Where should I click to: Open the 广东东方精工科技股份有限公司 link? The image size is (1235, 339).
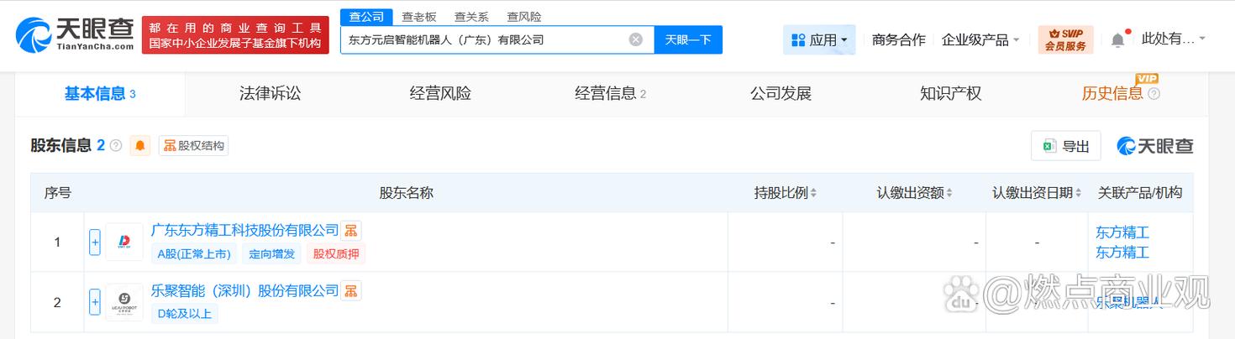(244, 230)
